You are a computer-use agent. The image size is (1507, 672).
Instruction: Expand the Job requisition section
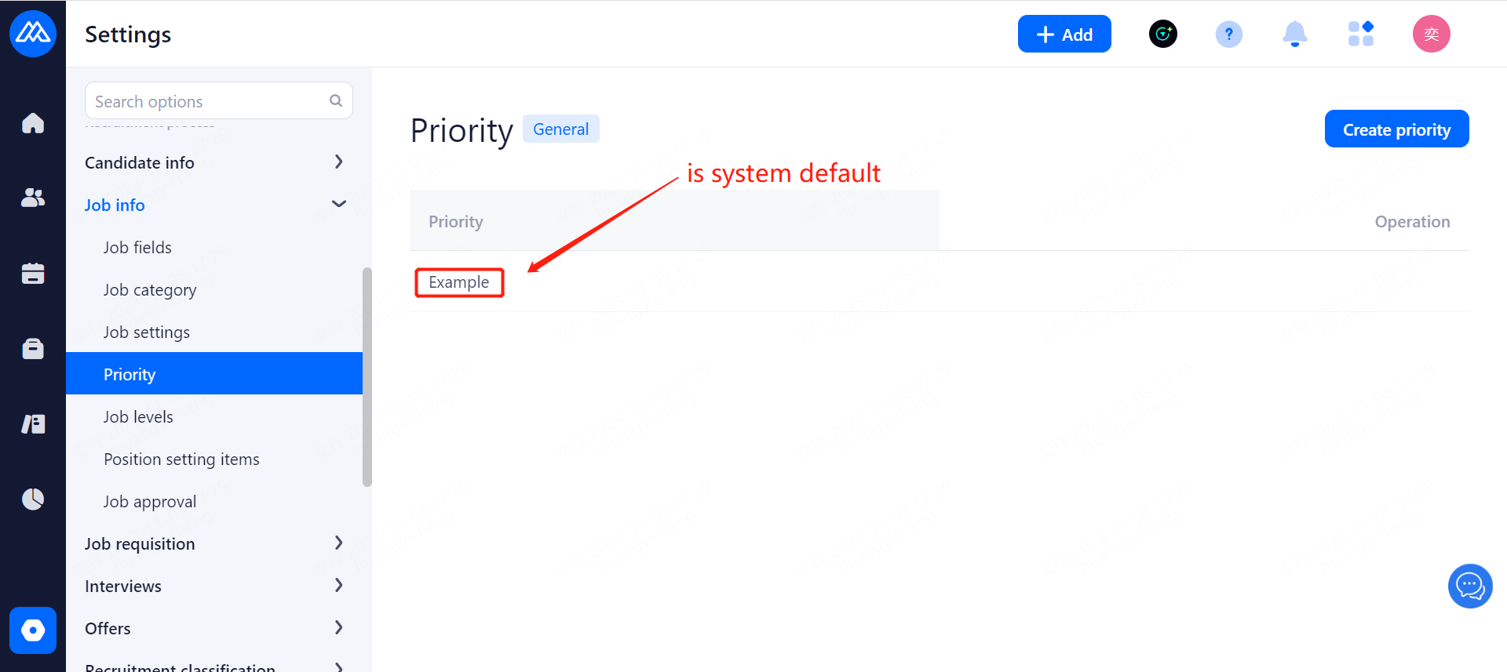pos(214,543)
